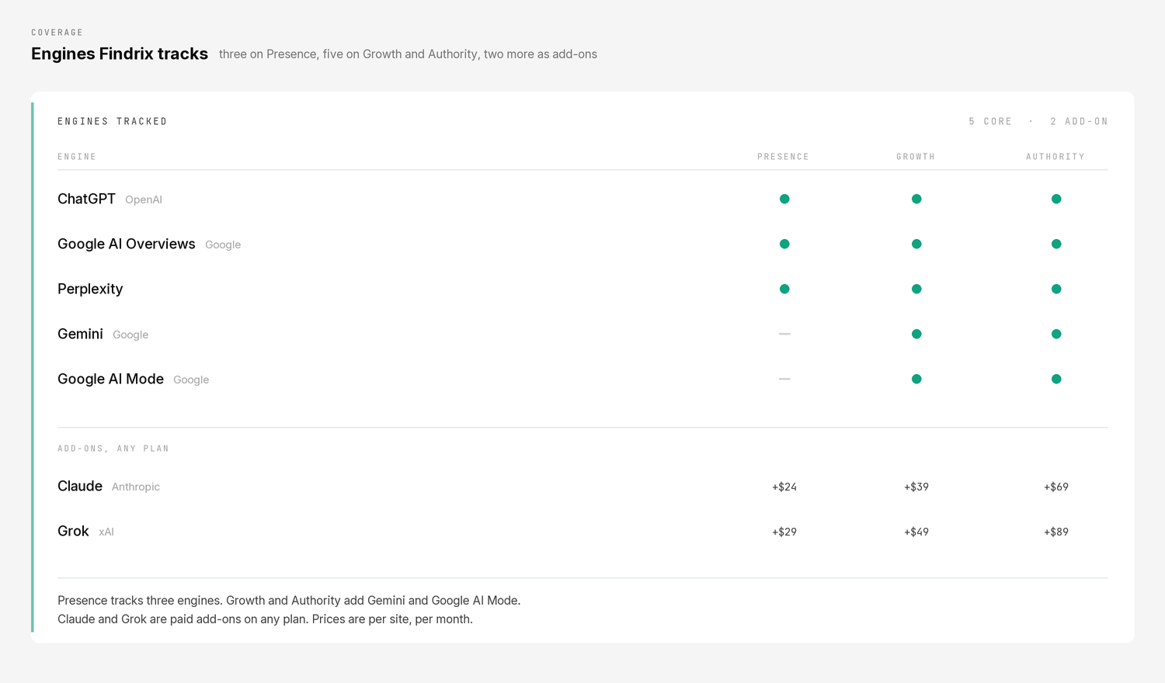Select the Perplexity engine name
This screenshot has height=683, width=1165.
tap(90, 289)
